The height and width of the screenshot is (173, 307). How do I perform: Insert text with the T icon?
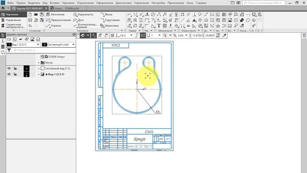[159, 25]
